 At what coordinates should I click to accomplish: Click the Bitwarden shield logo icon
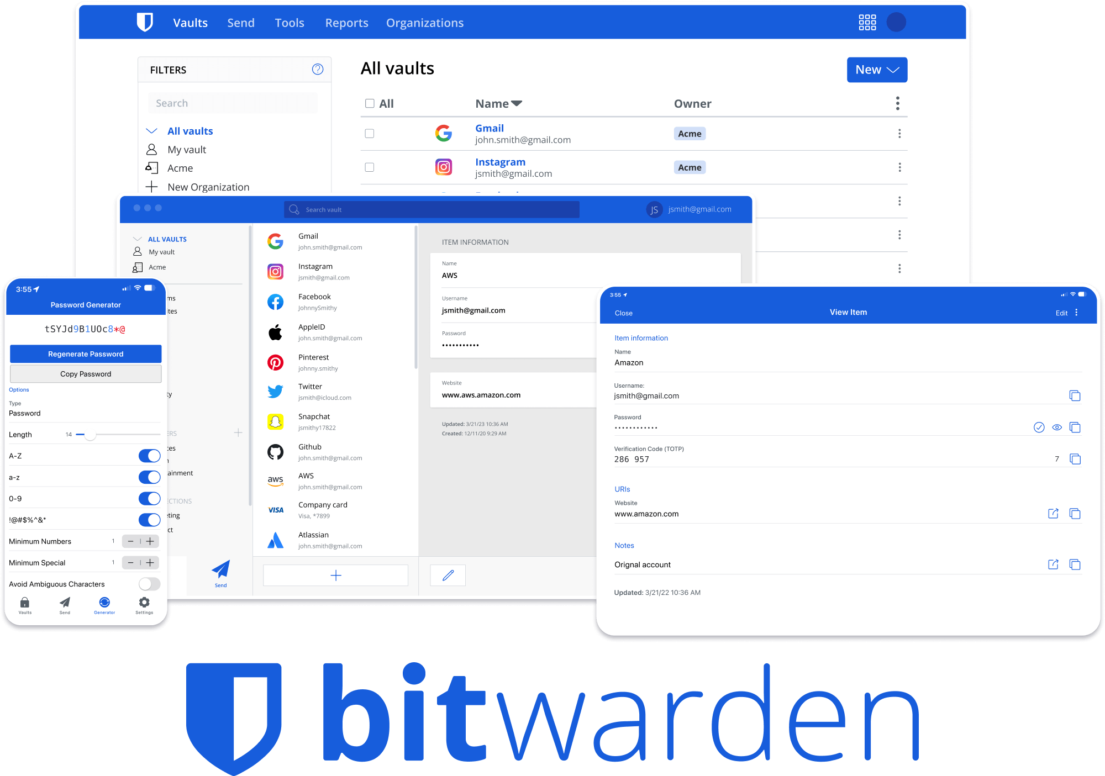click(144, 23)
